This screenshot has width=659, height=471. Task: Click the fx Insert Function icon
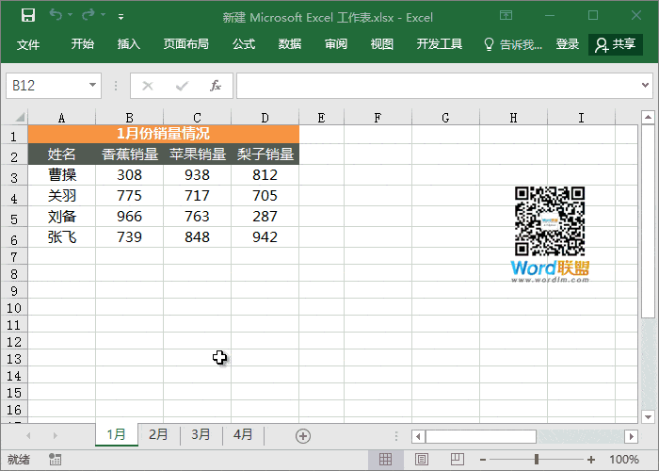click(x=215, y=86)
